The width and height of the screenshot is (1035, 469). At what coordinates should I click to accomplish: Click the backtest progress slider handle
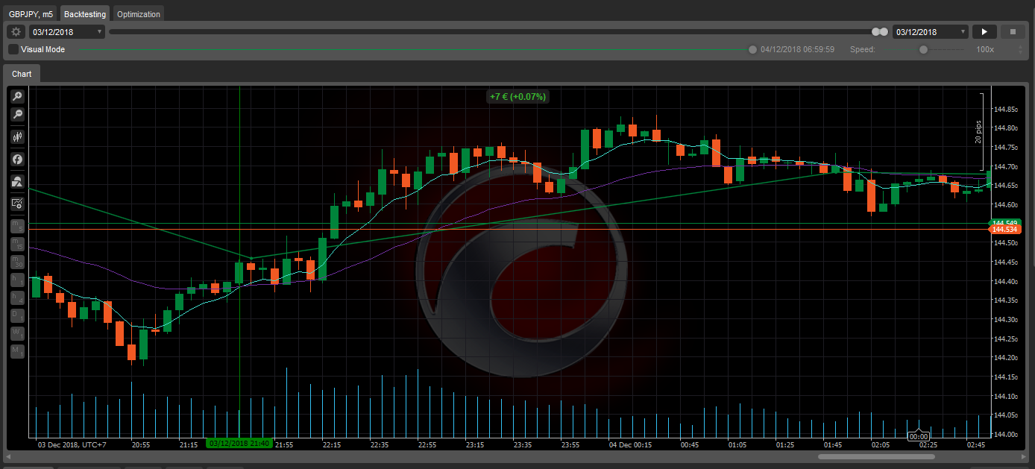click(752, 49)
